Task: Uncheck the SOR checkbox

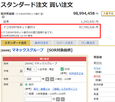Action: [62, 69]
